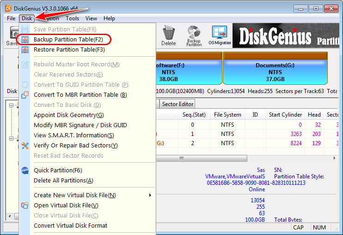343x235 pixels.
Task: Click the Quick Partition globe icon
Action: pos(25,170)
